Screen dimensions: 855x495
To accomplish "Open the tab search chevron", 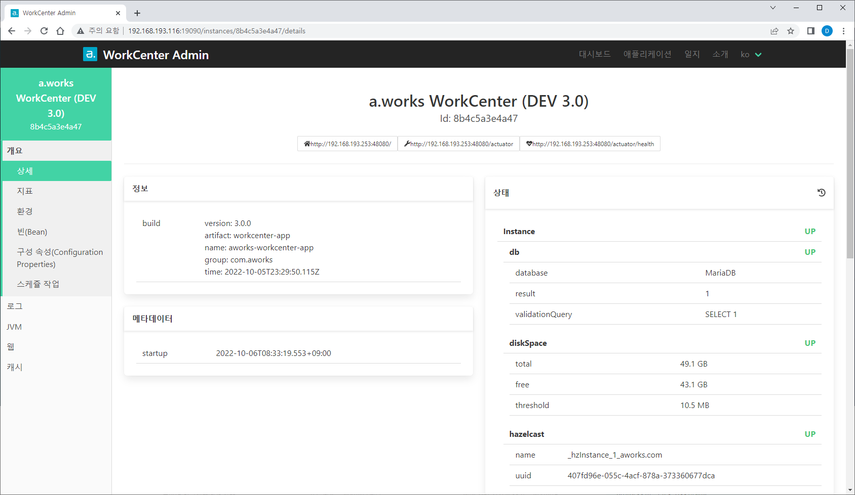I will (x=773, y=8).
